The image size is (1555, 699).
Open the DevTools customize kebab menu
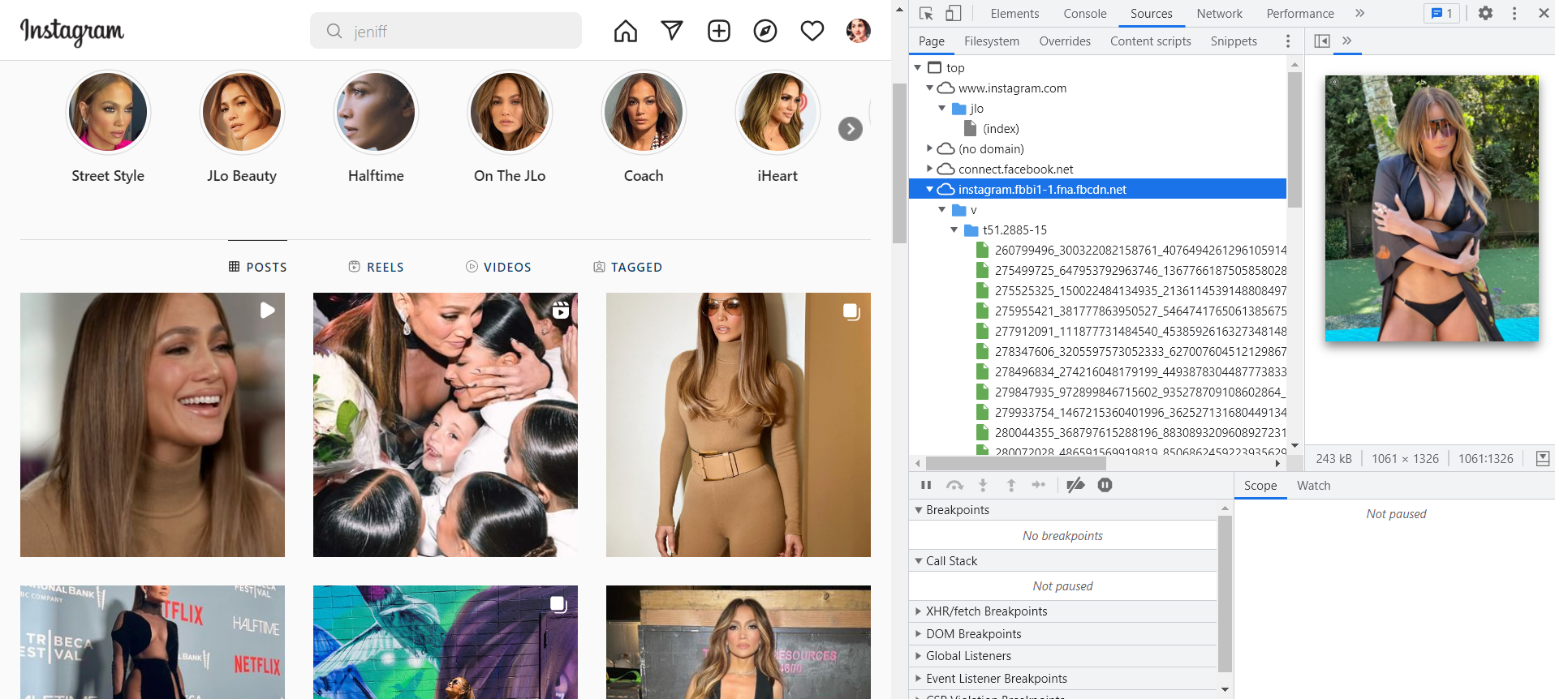1514,13
